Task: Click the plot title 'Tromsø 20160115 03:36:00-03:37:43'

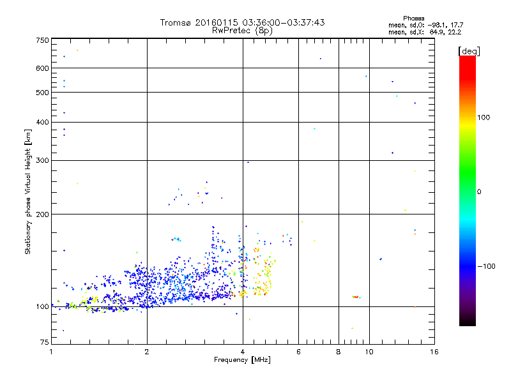Action: tap(242, 22)
